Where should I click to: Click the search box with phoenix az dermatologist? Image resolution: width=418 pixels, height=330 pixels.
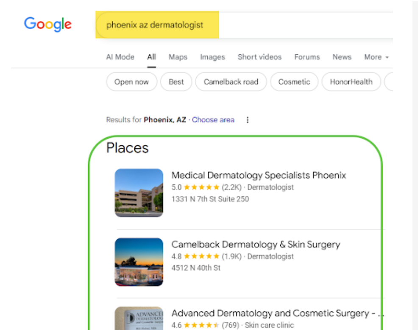point(155,25)
